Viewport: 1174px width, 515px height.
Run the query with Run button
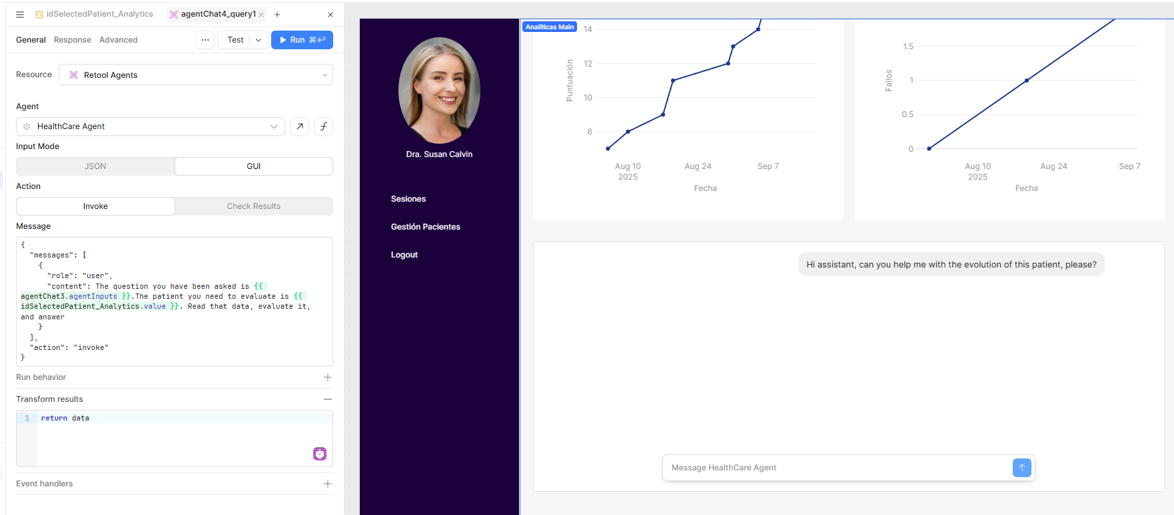302,40
